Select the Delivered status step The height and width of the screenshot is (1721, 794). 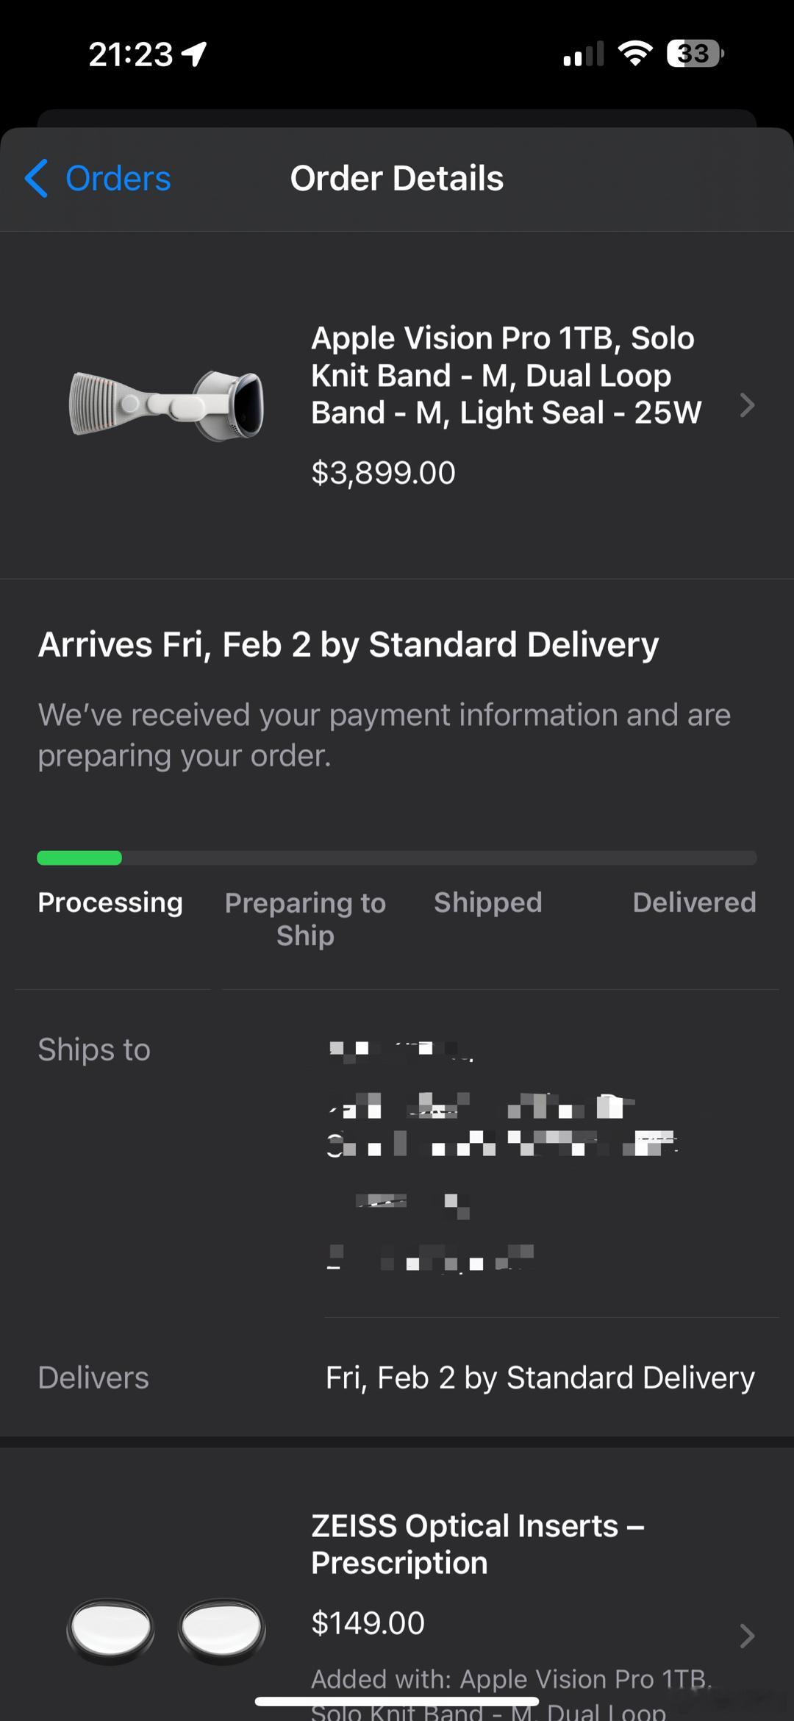coord(694,902)
